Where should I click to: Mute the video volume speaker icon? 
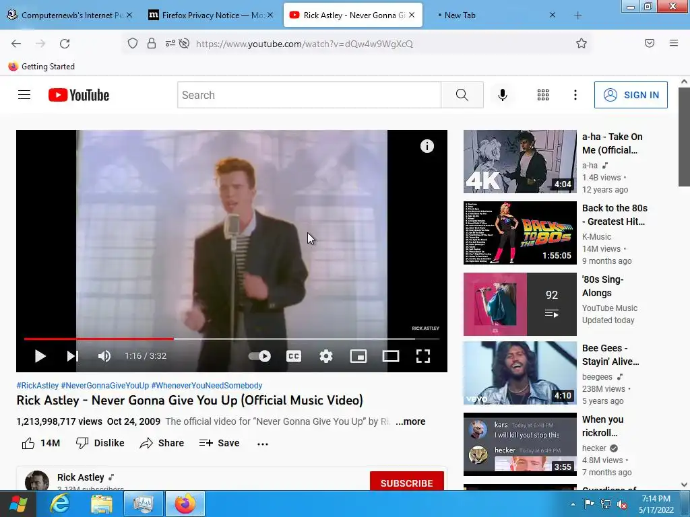click(x=104, y=356)
